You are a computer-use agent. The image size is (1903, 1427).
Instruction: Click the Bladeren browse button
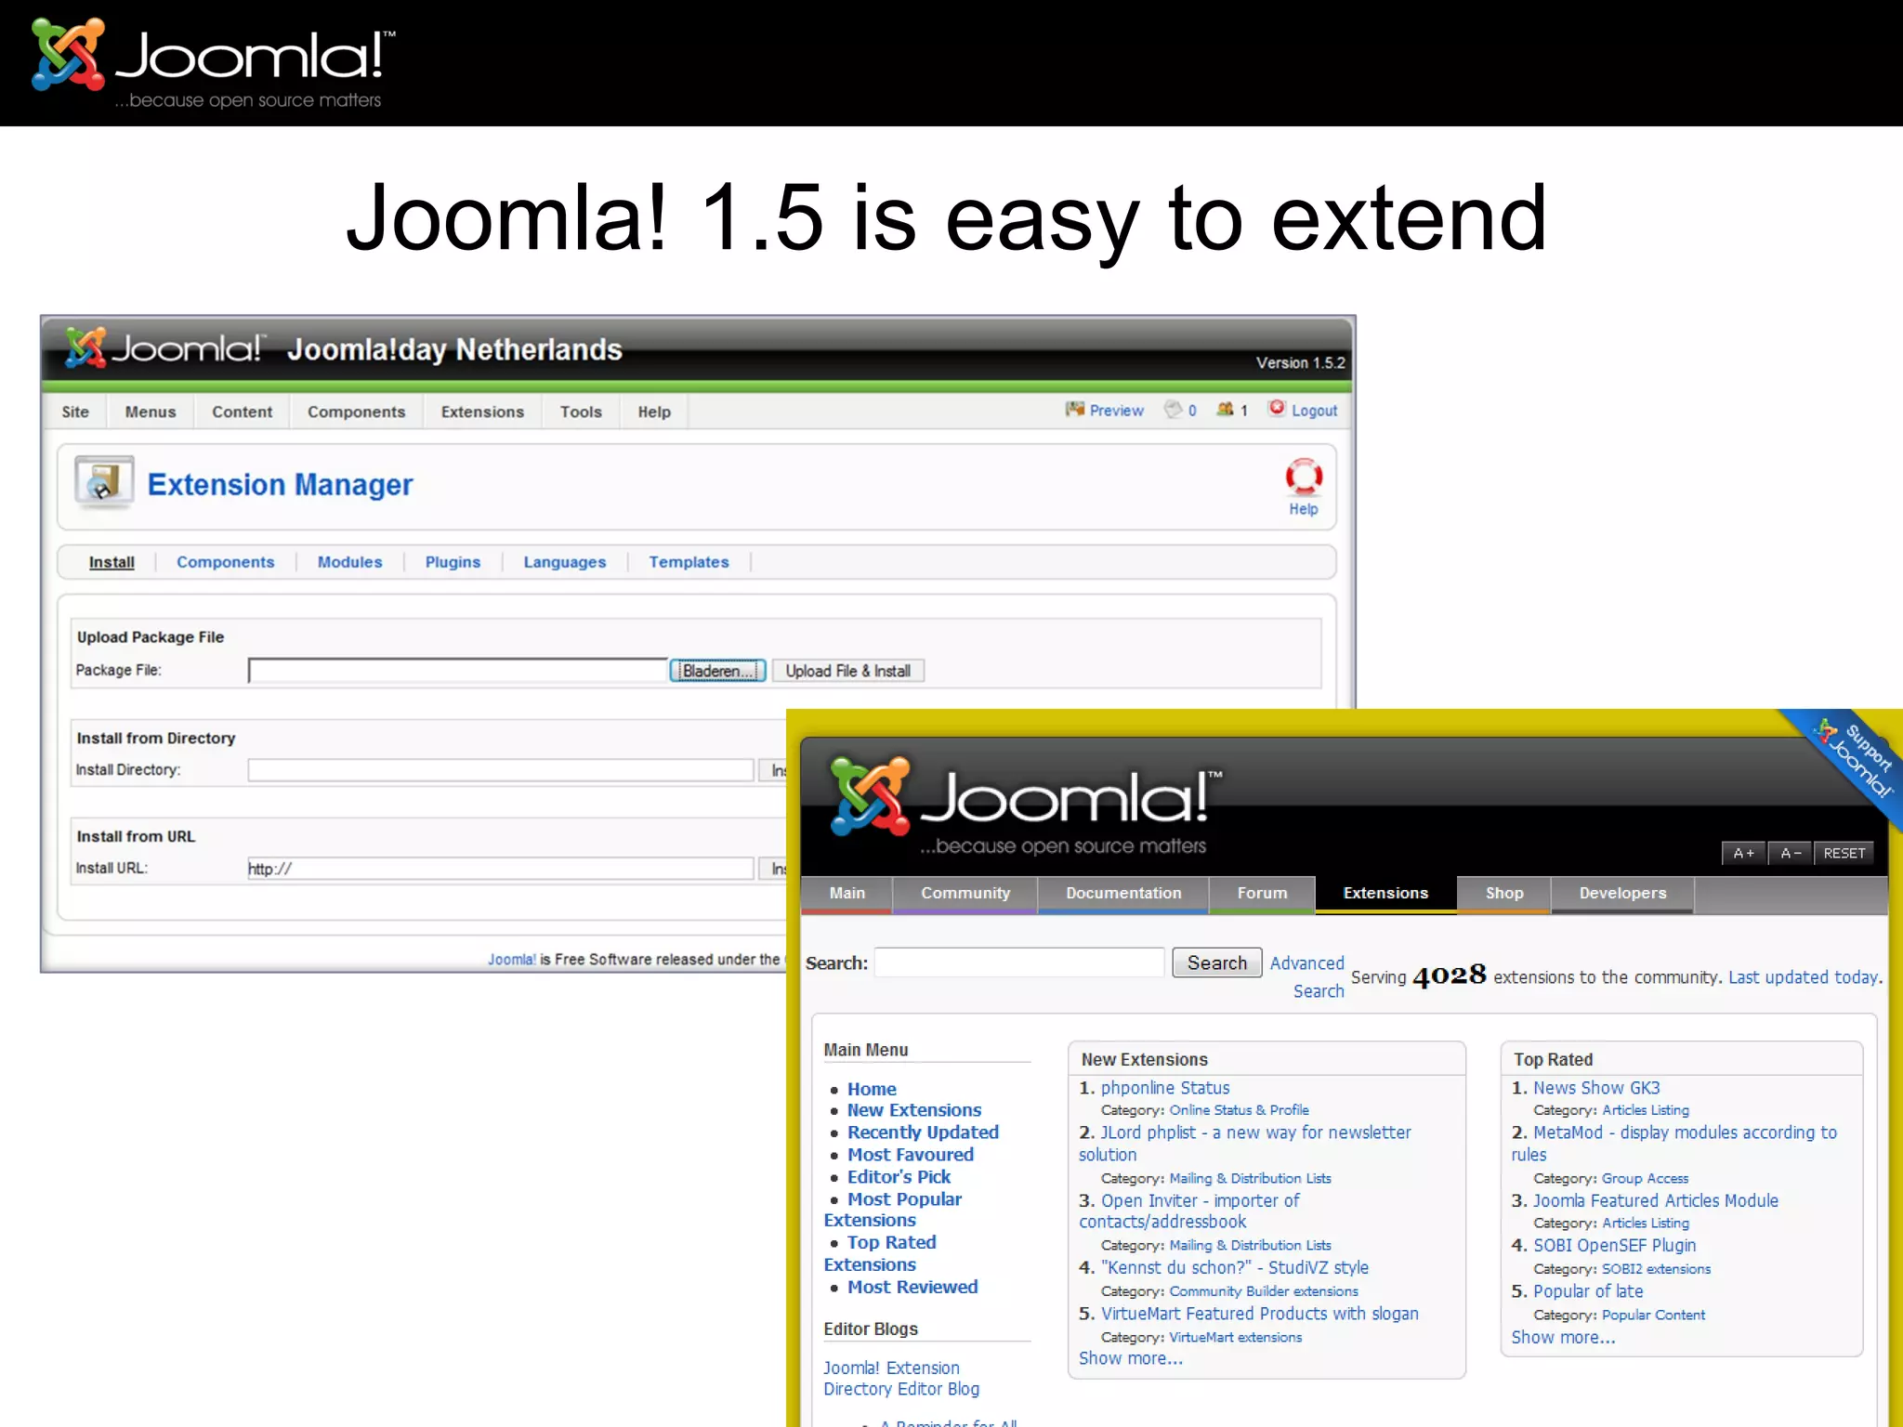(x=717, y=670)
